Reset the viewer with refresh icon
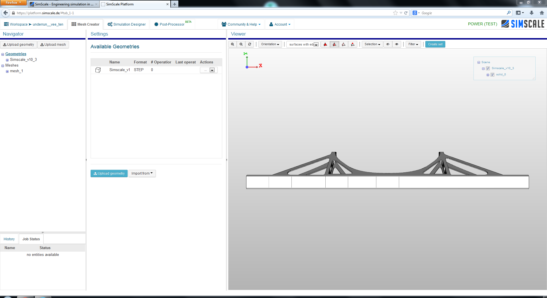The width and height of the screenshot is (547, 298). (x=250, y=44)
